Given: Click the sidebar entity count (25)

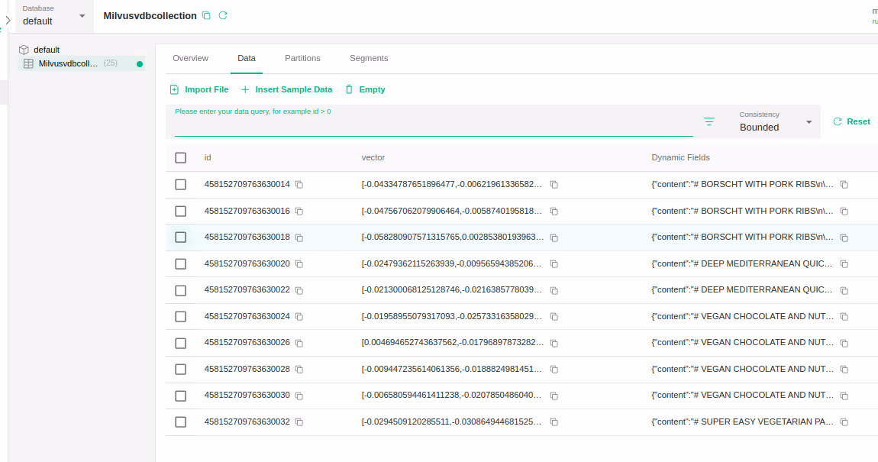Looking at the screenshot, I should pyautogui.click(x=110, y=63).
